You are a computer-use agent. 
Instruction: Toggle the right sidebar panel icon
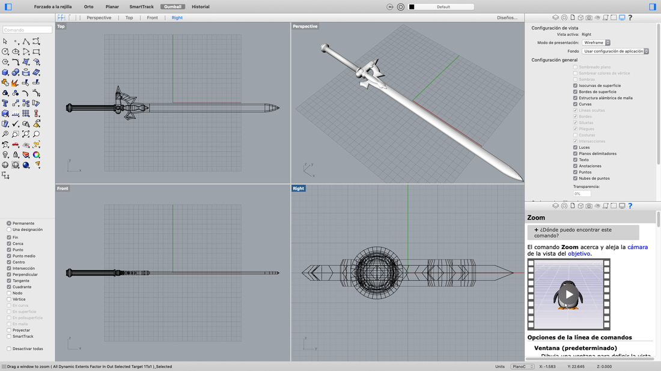pyautogui.click(x=653, y=7)
